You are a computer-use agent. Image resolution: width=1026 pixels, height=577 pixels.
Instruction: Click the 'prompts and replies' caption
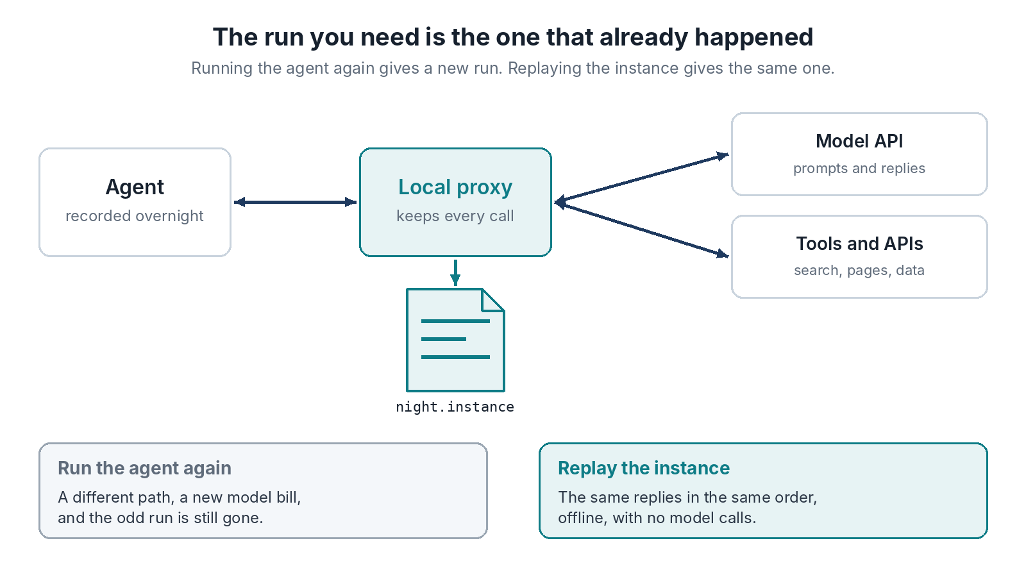(x=859, y=168)
